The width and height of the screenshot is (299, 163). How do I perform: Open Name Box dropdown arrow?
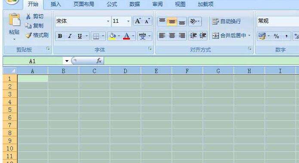coord(67,61)
